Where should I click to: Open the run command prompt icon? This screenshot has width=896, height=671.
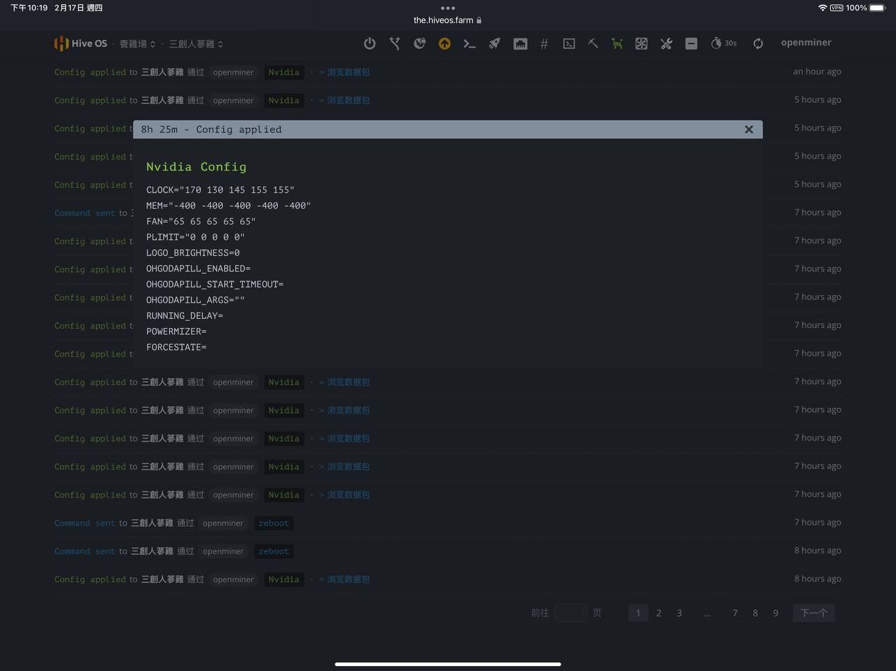pyautogui.click(x=469, y=43)
